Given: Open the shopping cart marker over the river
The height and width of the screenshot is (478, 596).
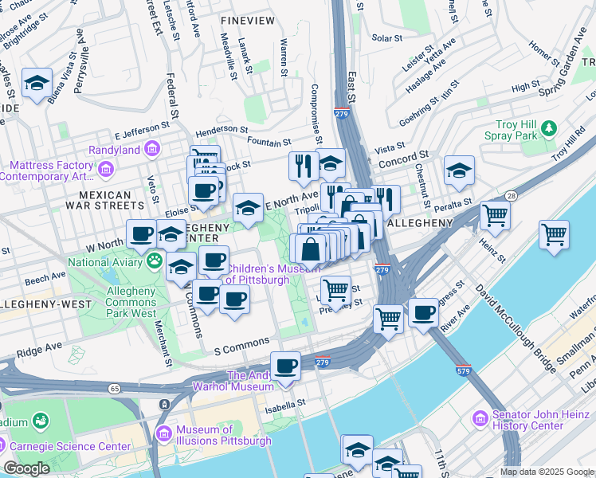Looking at the screenshot, I should pos(554,236).
